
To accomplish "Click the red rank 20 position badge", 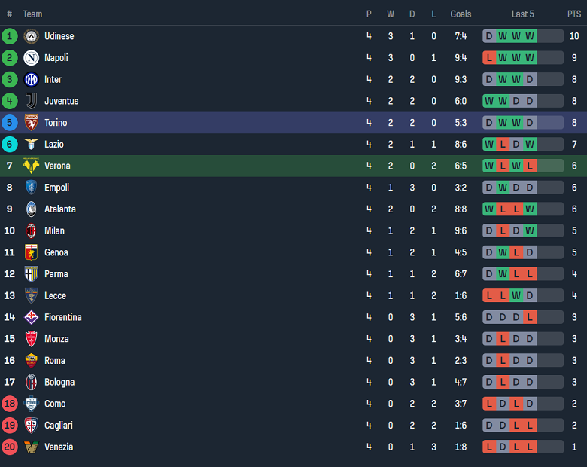I will [x=10, y=447].
